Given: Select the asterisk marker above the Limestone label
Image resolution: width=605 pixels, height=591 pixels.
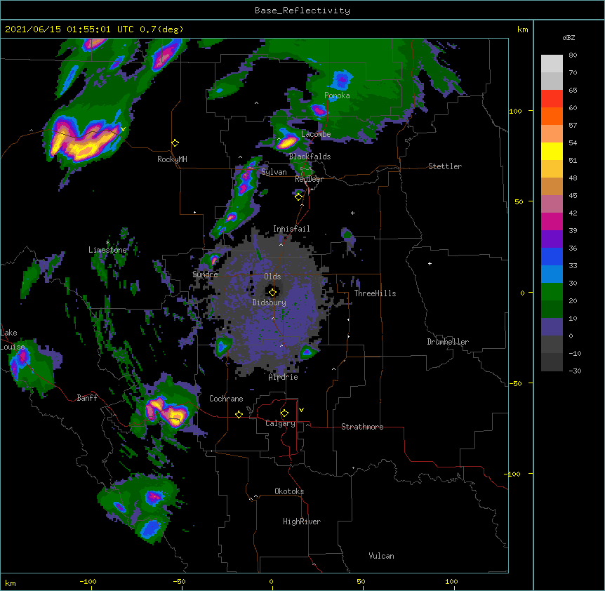Looking at the screenshot, I should [x=107, y=243].
